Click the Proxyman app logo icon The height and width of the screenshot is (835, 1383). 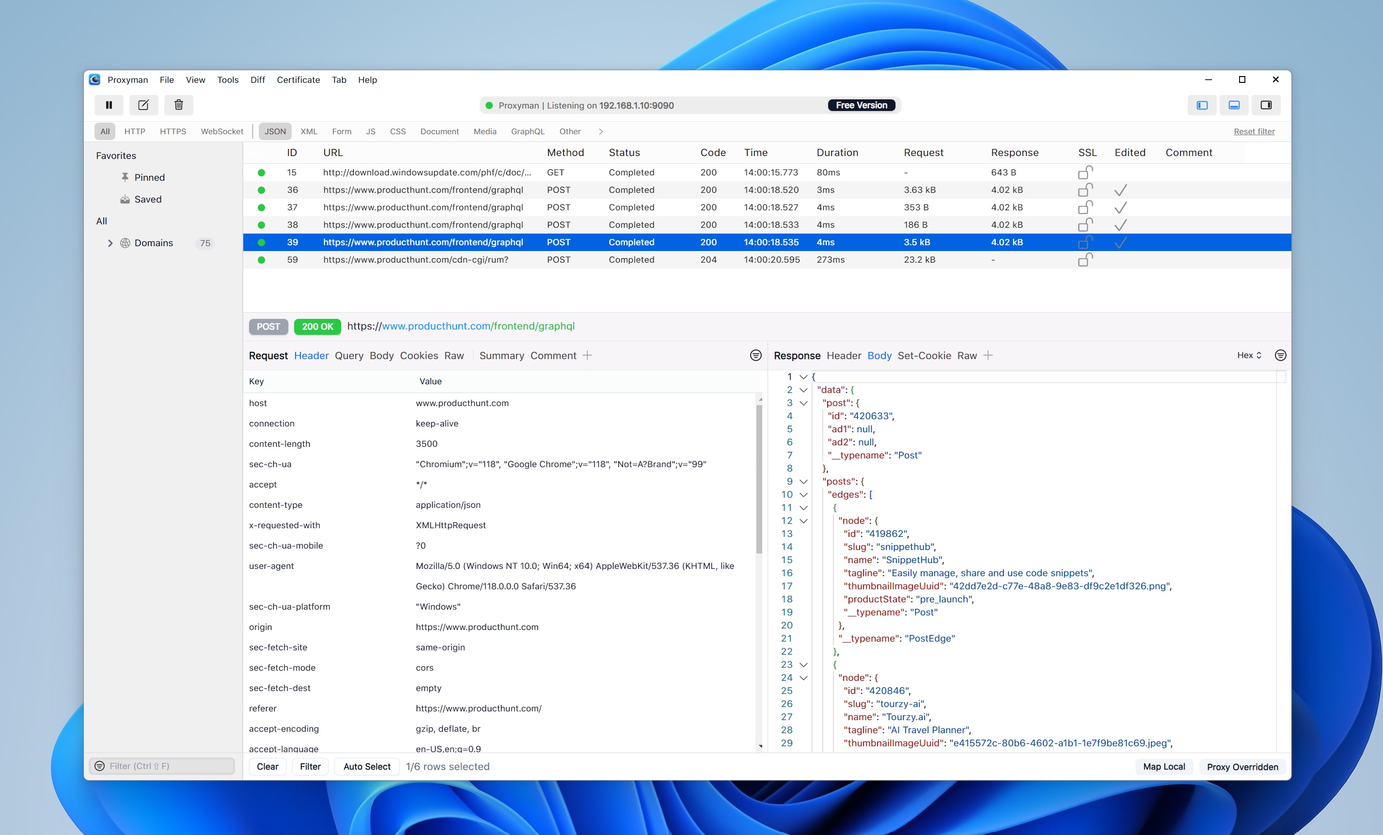pos(94,79)
